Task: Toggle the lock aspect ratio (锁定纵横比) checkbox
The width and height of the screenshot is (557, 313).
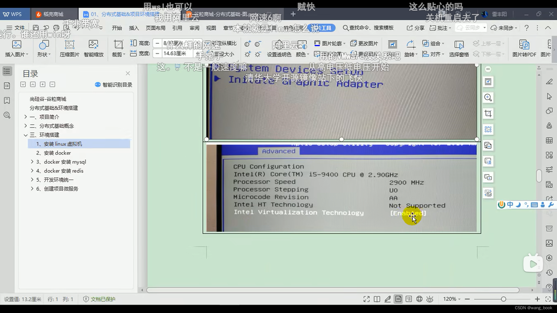Action: click(208, 43)
